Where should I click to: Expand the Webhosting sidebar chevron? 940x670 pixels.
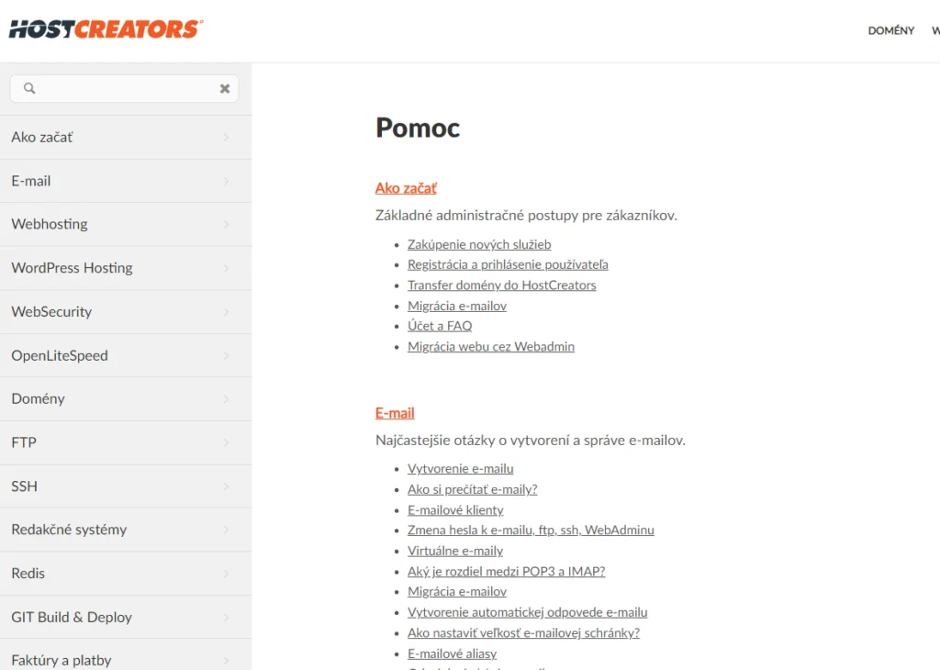(227, 224)
